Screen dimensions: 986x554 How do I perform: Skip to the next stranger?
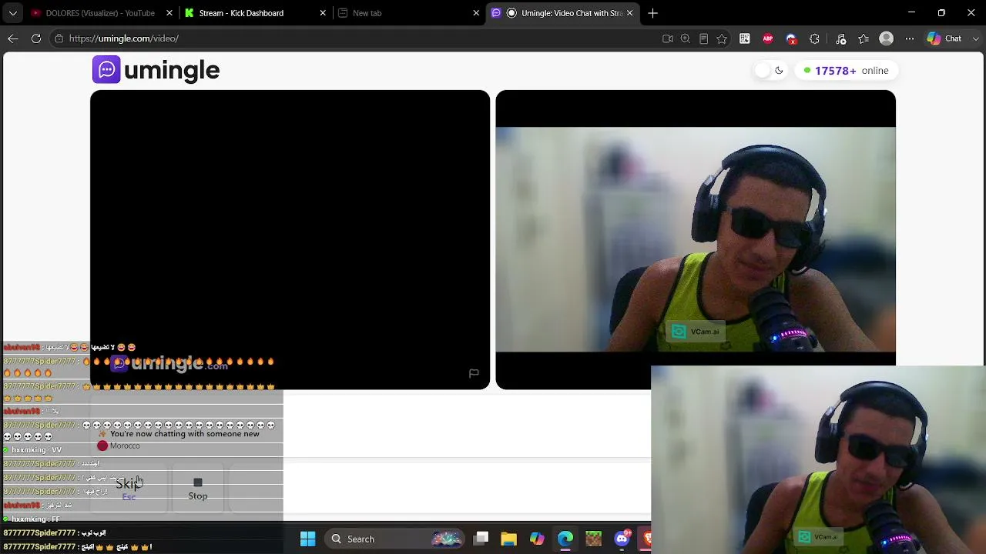click(x=129, y=489)
